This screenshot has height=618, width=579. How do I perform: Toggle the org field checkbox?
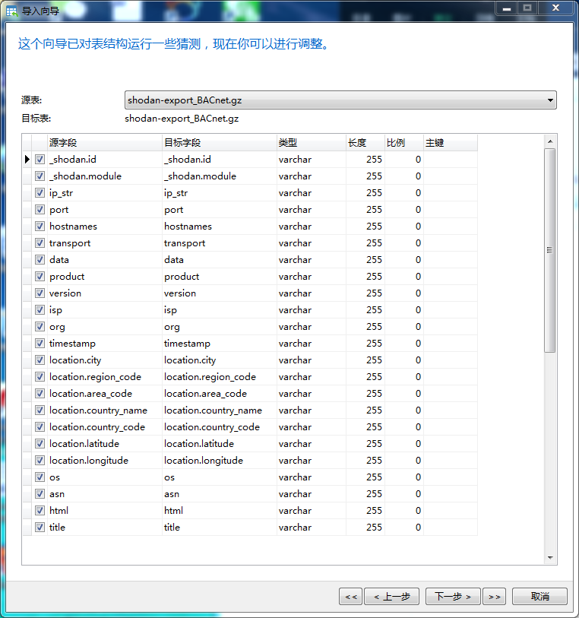point(40,326)
